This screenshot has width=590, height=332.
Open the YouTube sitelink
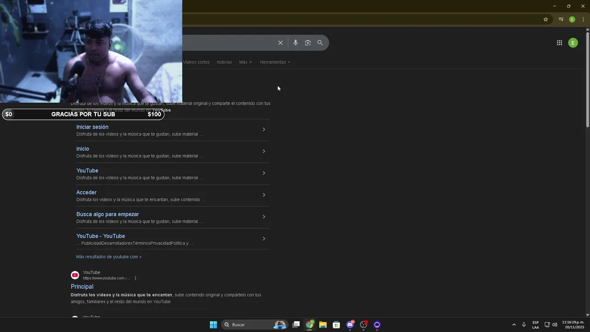[87, 171]
